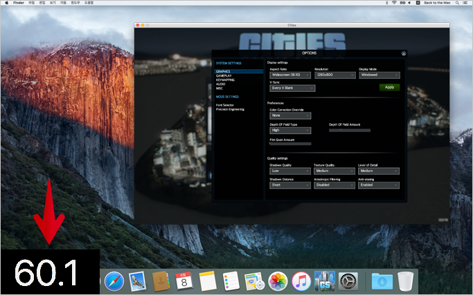Adjust Film Grain Amount slider

point(290,144)
